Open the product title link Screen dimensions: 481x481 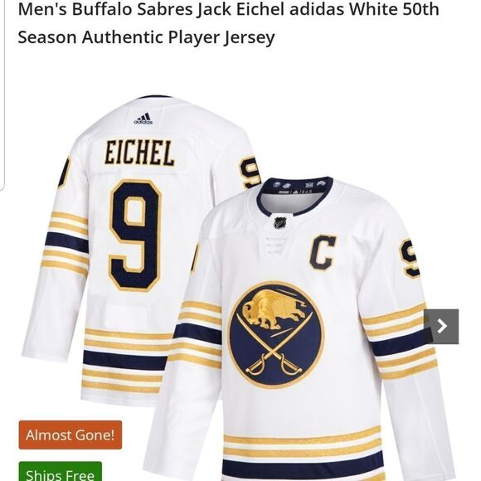click(x=228, y=23)
